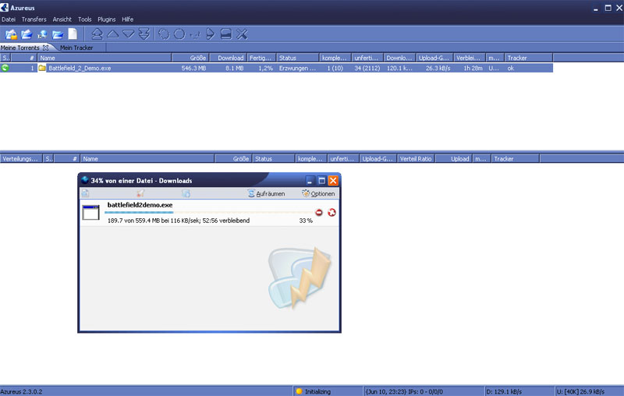This screenshot has width=624, height=396.
Task: Click the Optionen button in Downloads window
Action: (x=318, y=193)
